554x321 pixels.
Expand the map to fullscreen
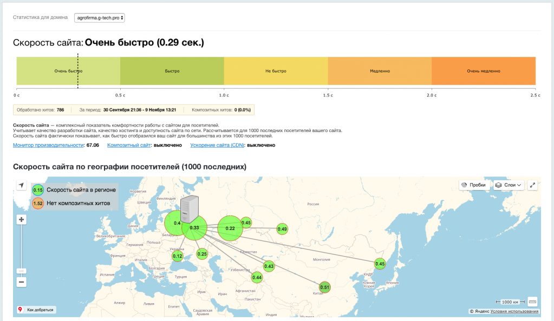pyautogui.click(x=532, y=185)
